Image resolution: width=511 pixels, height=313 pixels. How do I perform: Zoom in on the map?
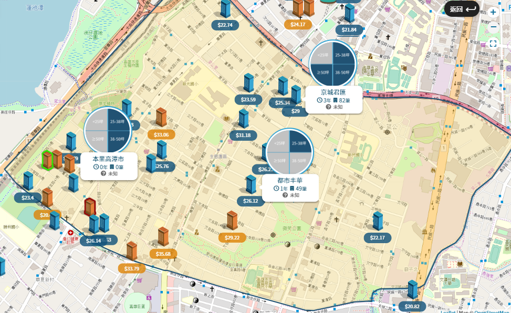point(493,13)
